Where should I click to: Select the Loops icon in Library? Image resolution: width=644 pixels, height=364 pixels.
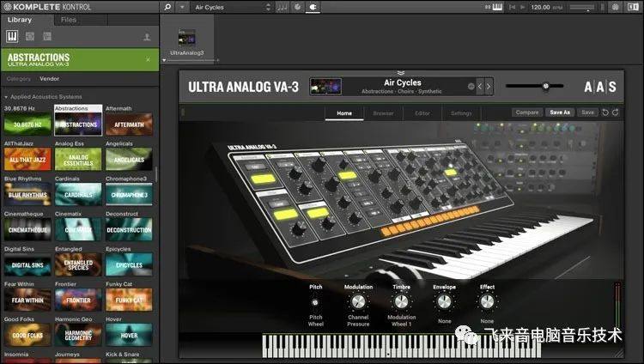30,37
